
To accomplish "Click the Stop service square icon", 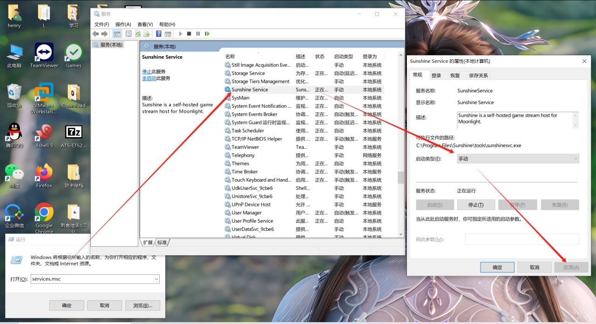I will coord(189,33).
